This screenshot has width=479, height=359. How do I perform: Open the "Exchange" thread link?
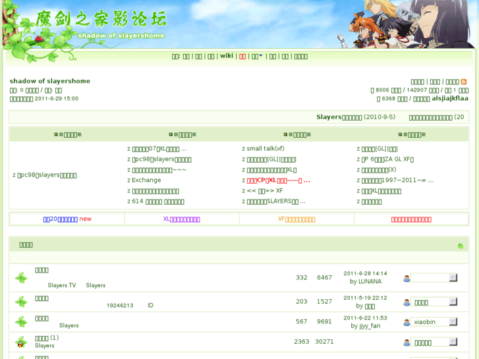pos(146,180)
